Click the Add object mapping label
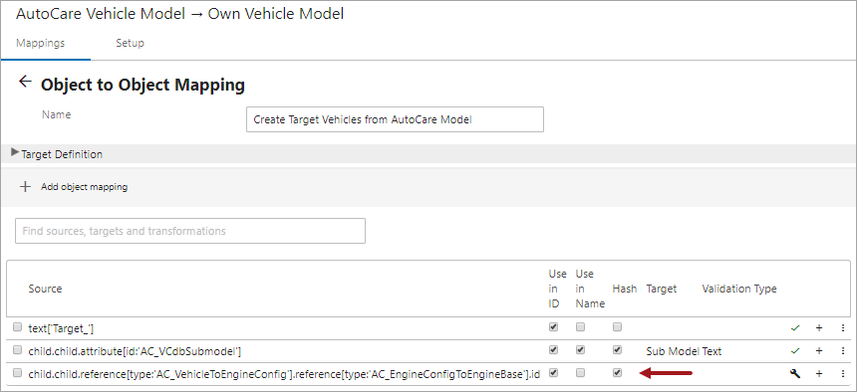 84,187
